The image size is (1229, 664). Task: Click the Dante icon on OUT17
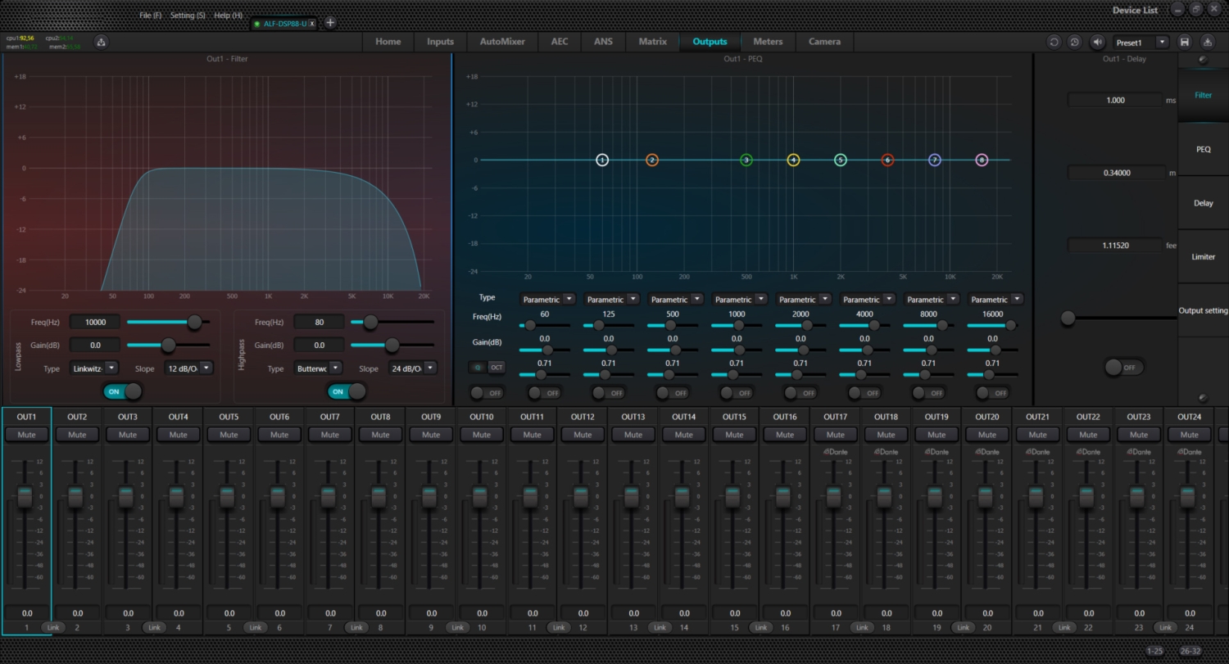tap(836, 452)
